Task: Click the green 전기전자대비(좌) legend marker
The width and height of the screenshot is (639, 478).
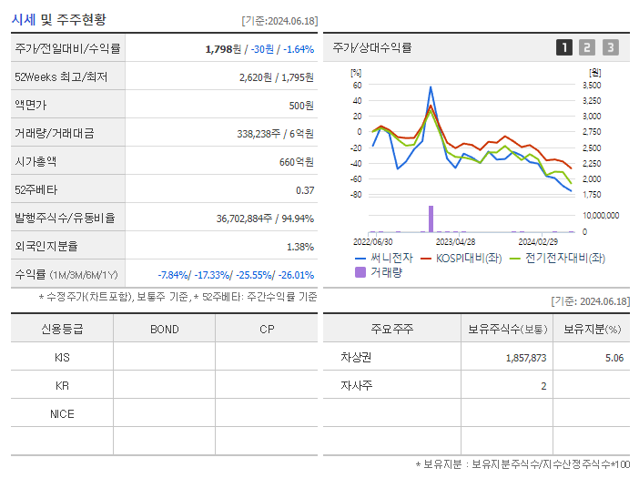Action: 515,259
